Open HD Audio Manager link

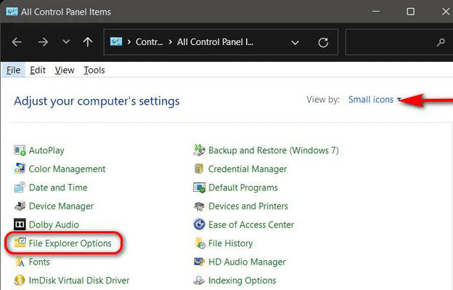[247, 262]
